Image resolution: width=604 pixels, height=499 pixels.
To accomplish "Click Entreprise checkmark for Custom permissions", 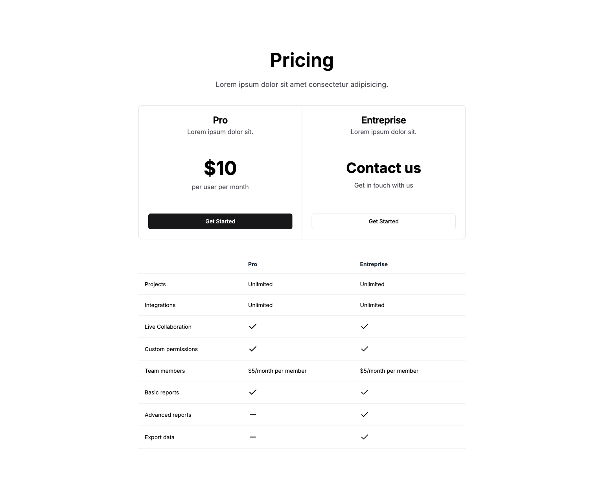I will pos(365,349).
